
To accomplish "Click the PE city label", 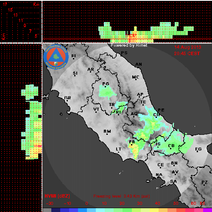I will [161, 110].
